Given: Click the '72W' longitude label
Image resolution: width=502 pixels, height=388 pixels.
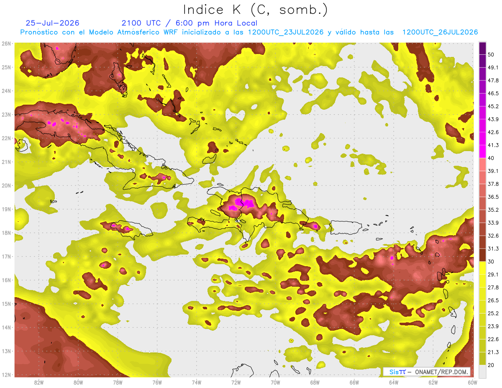Looking at the screenshot, I should (236, 382).
